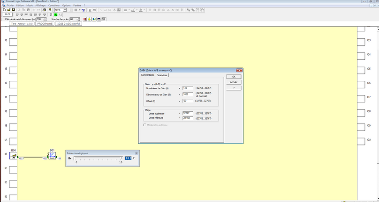Click the 'Nombre de cycles' spinner arrows

click(78, 19)
